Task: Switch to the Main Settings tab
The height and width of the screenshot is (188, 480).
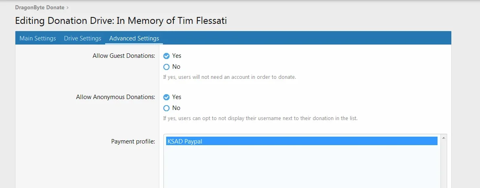Action: coord(38,38)
